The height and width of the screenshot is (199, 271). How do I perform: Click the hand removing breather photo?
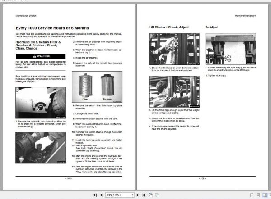[x=41, y=148]
